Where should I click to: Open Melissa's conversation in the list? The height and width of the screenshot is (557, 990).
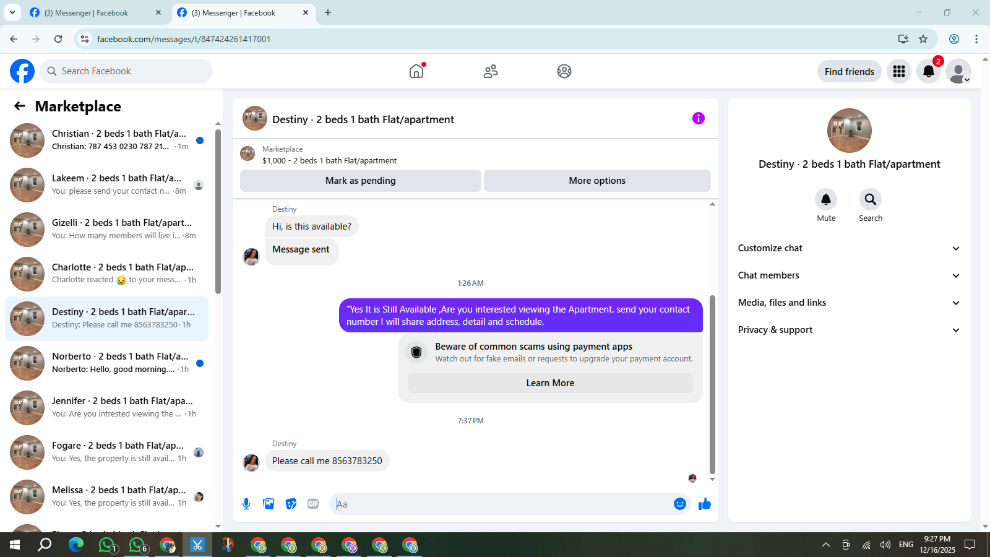pyautogui.click(x=106, y=497)
